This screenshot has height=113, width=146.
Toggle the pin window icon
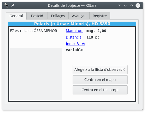13,5
